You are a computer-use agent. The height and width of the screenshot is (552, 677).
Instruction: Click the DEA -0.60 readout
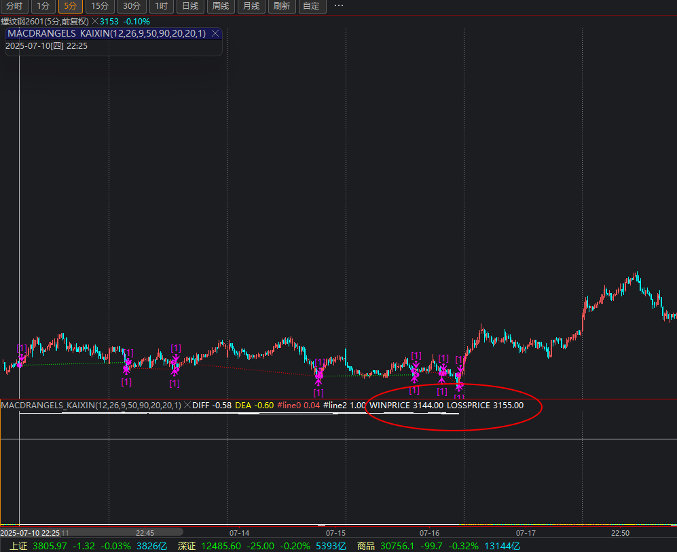pyautogui.click(x=255, y=406)
